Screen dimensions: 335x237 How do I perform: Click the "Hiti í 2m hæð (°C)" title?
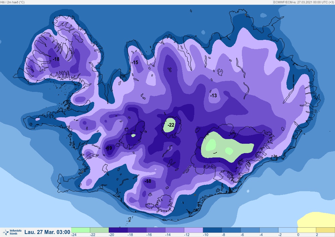pos(12,2)
